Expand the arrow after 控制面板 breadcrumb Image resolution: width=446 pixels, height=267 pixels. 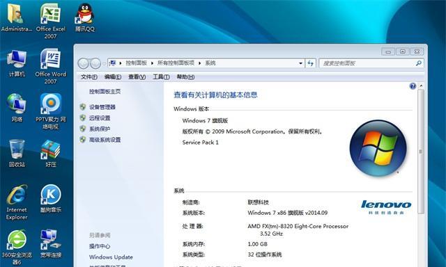152,63
